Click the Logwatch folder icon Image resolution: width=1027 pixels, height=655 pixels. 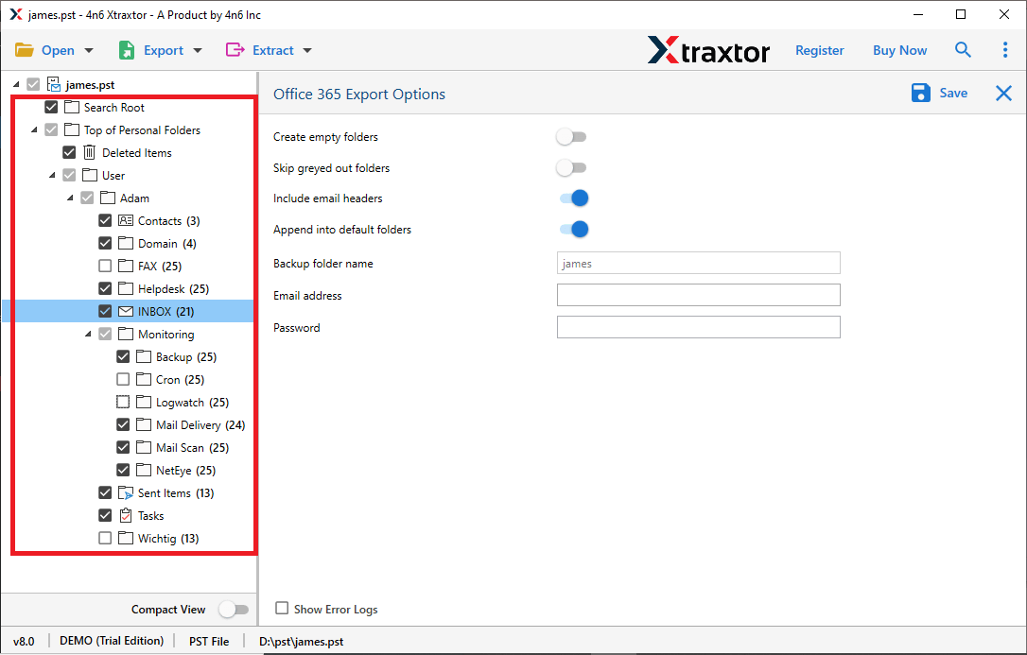click(x=144, y=402)
